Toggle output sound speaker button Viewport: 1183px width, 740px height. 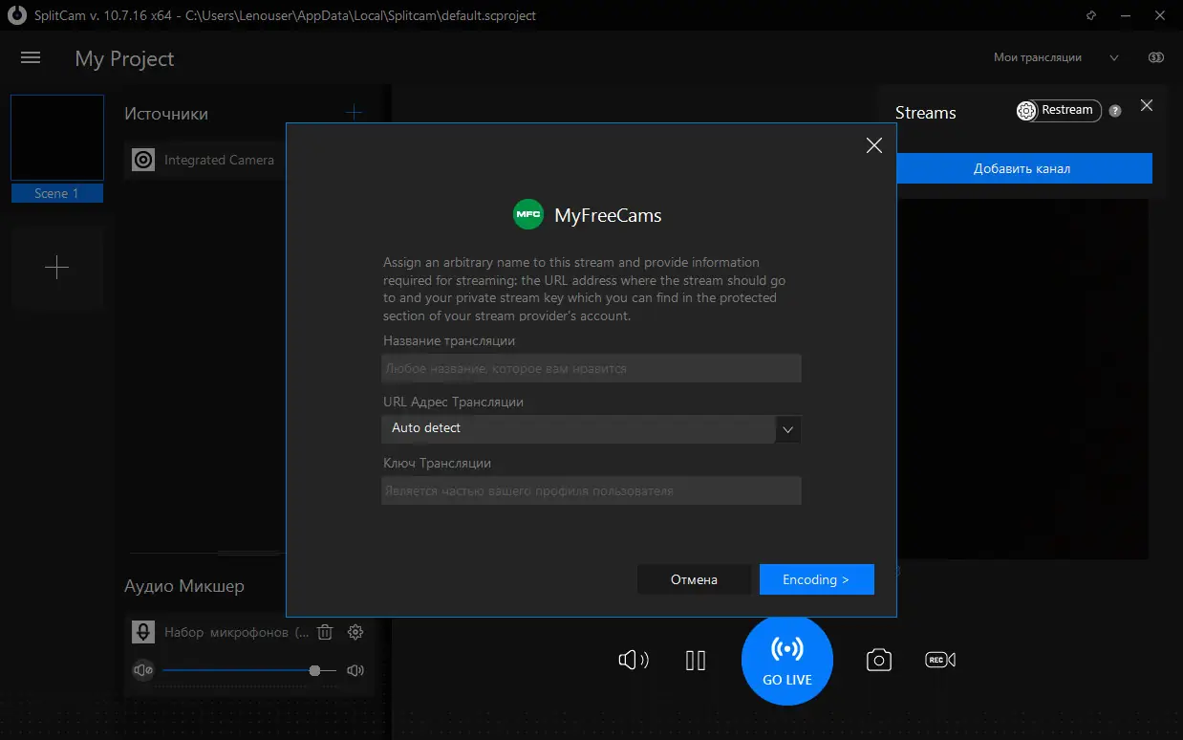[x=634, y=660]
